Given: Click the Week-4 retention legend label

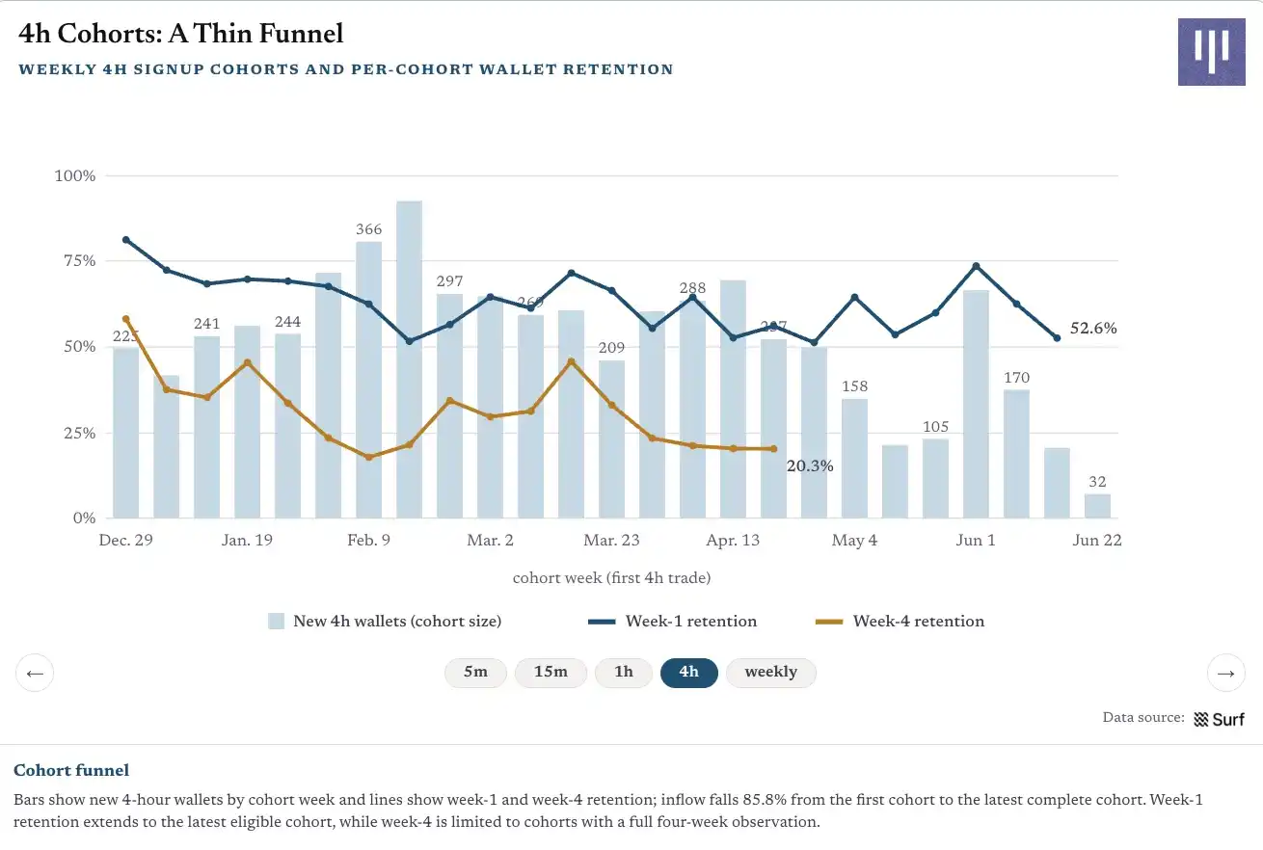Looking at the screenshot, I should coord(919,622).
